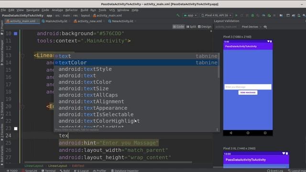306x172 pixels.
Task: Open the Build tool window at bottom
Action: pos(65,171)
